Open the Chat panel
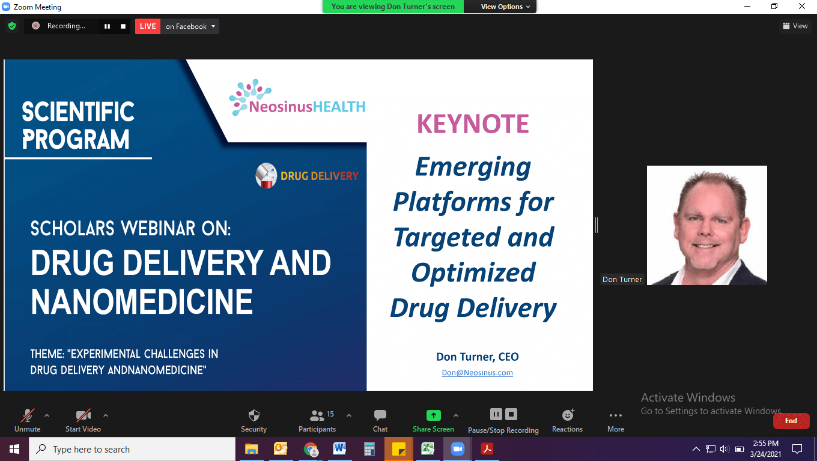 (x=380, y=421)
